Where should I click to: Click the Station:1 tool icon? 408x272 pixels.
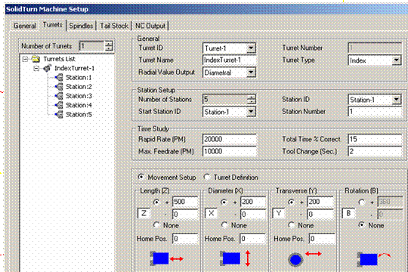[59, 78]
